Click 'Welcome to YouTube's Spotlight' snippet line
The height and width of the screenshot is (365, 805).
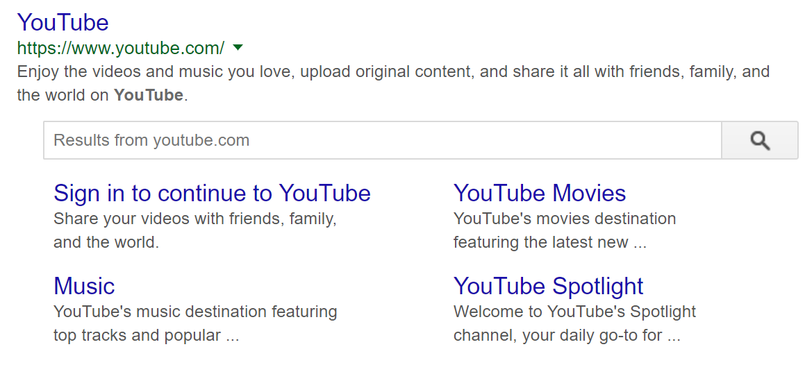574,312
